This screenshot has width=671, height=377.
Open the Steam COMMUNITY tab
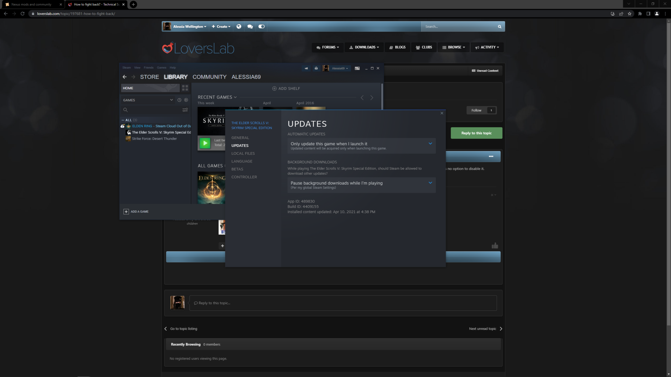tap(209, 77)
